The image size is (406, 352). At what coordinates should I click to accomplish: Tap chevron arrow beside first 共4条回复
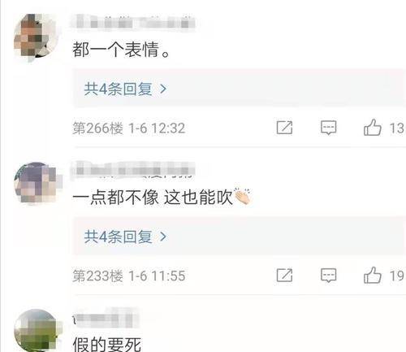[x=163, y=89]
